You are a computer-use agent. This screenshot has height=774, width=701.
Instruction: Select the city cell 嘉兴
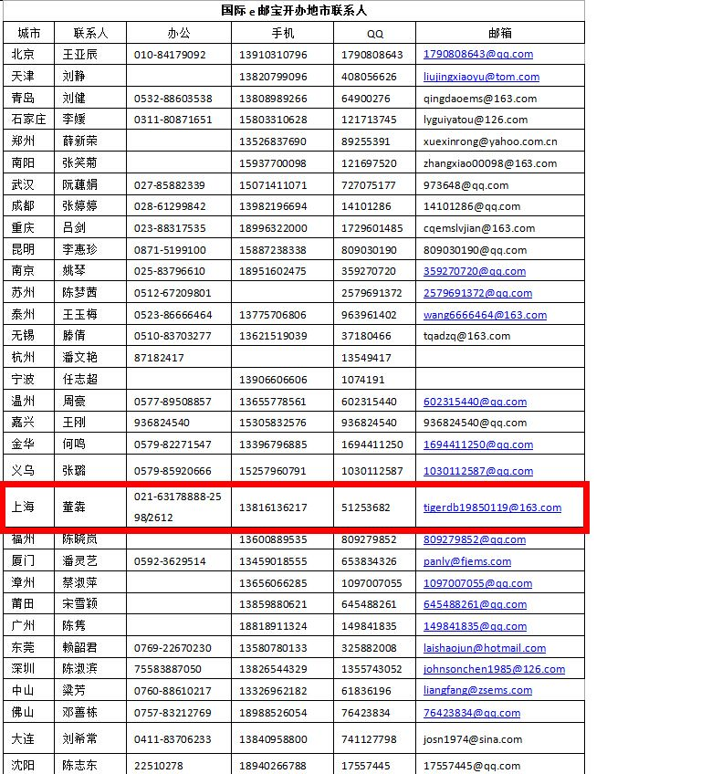coord(23,422)
